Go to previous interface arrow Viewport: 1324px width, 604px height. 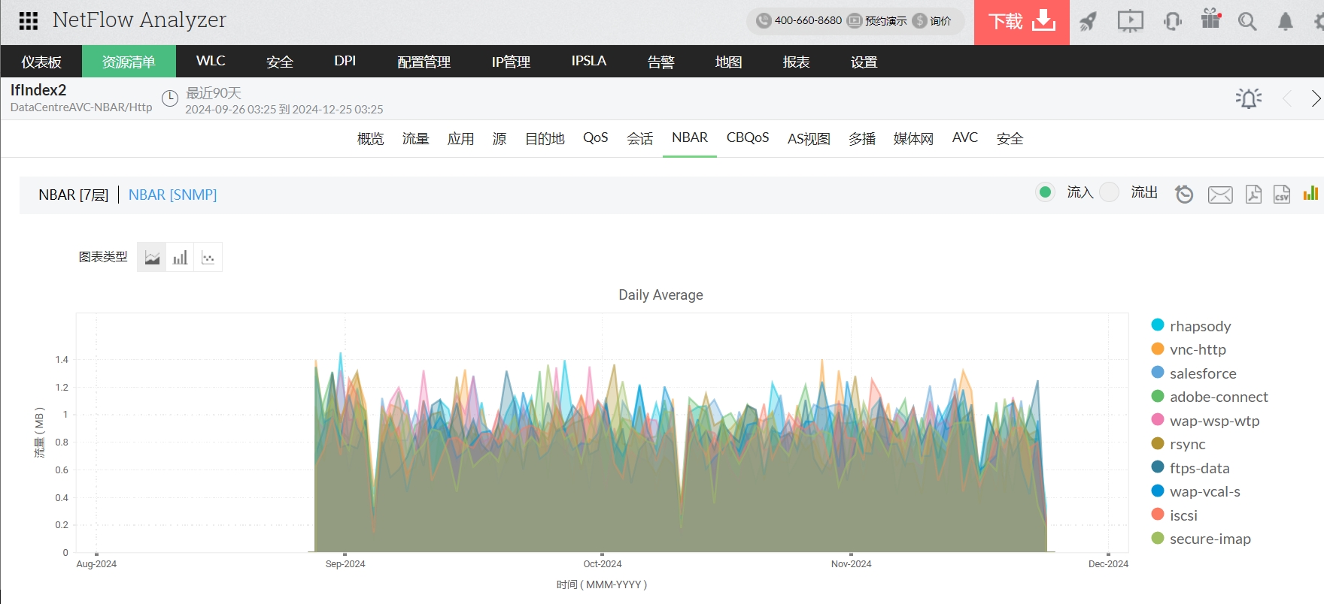(x=1287, y=98)
